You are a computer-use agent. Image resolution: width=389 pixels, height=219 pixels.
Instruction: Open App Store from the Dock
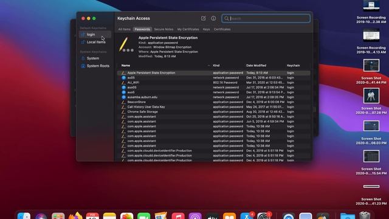click(x=247, y=216)
